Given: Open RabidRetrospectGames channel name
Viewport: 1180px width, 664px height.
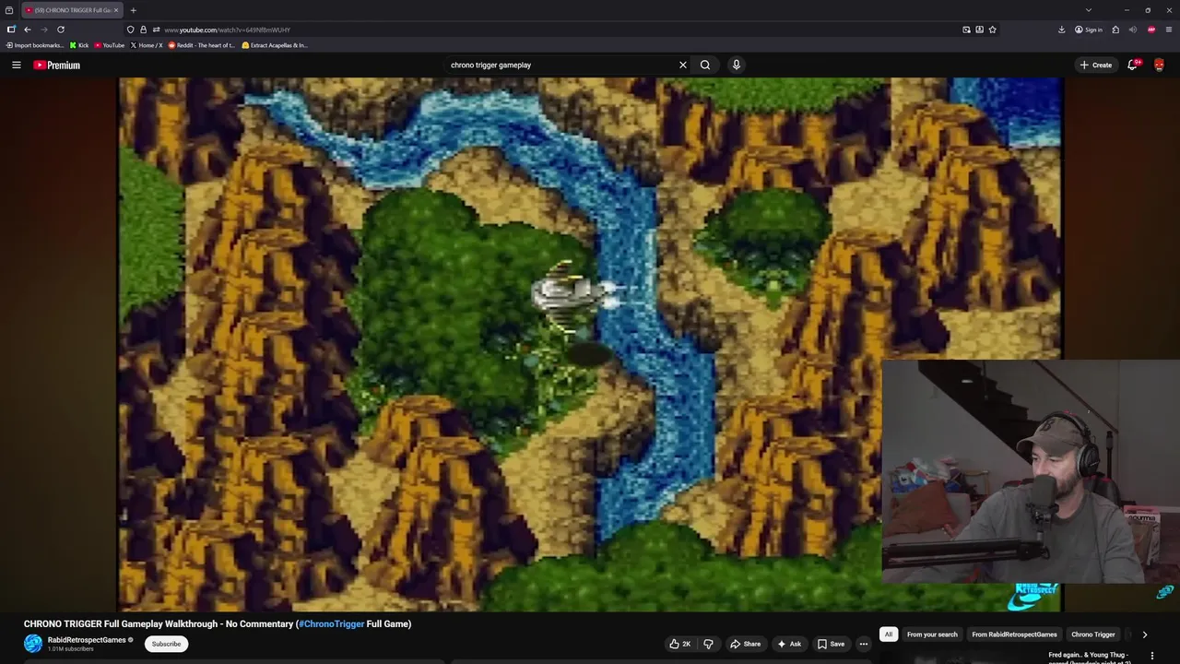Looking at the screenshot, I should [87, 640].
